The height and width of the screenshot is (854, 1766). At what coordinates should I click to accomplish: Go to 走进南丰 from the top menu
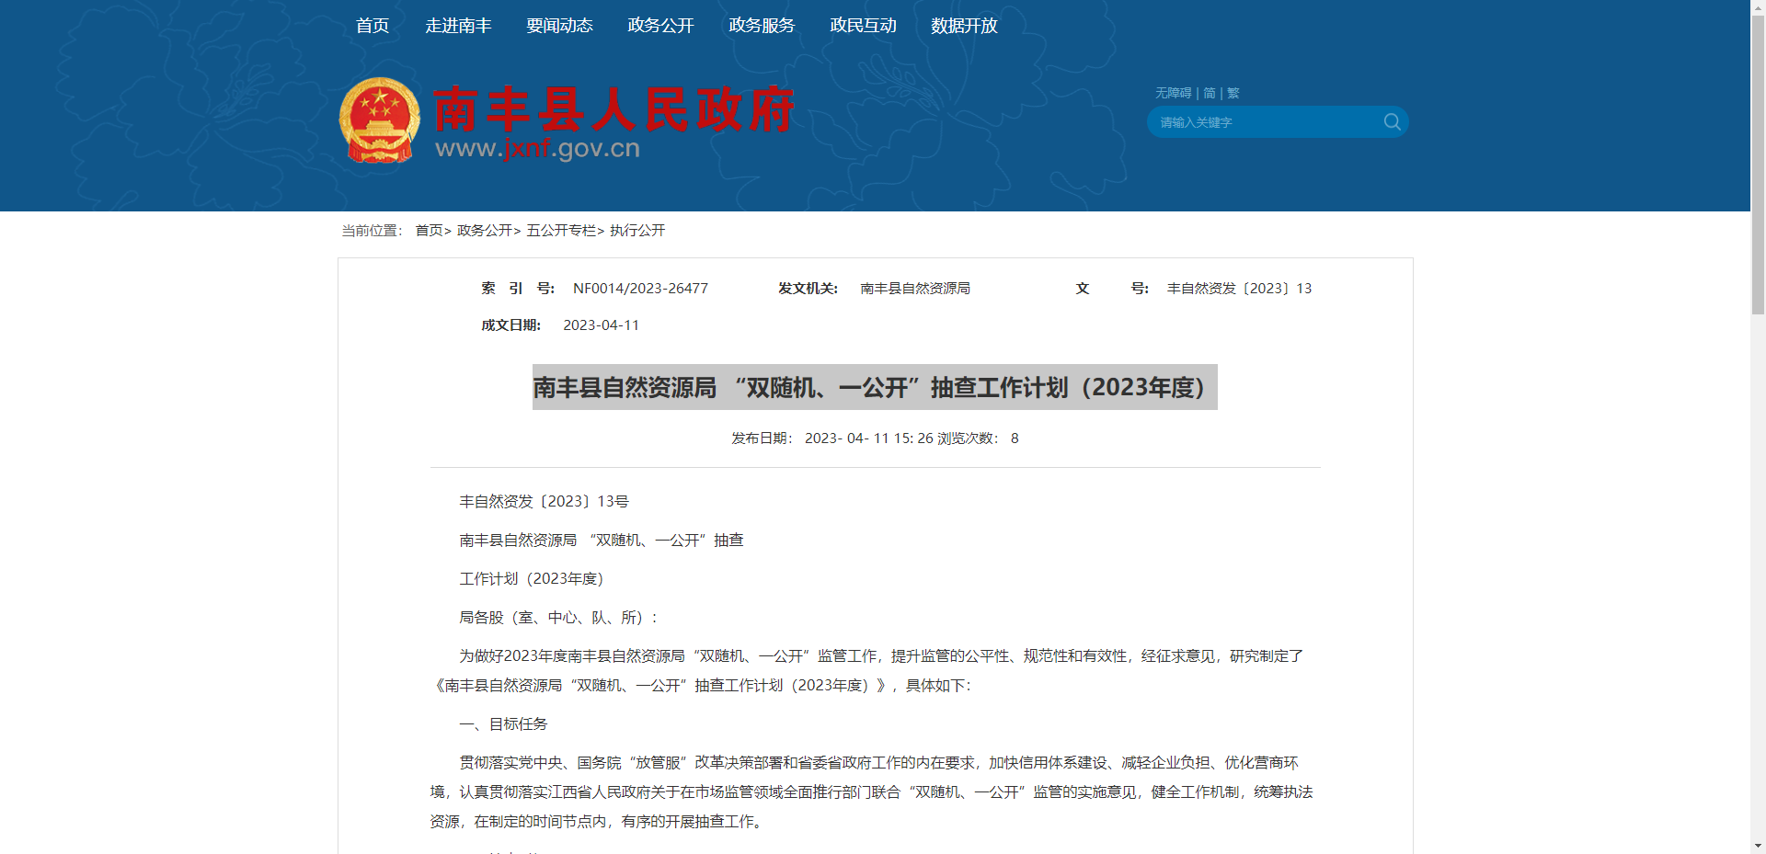point(458,26)
